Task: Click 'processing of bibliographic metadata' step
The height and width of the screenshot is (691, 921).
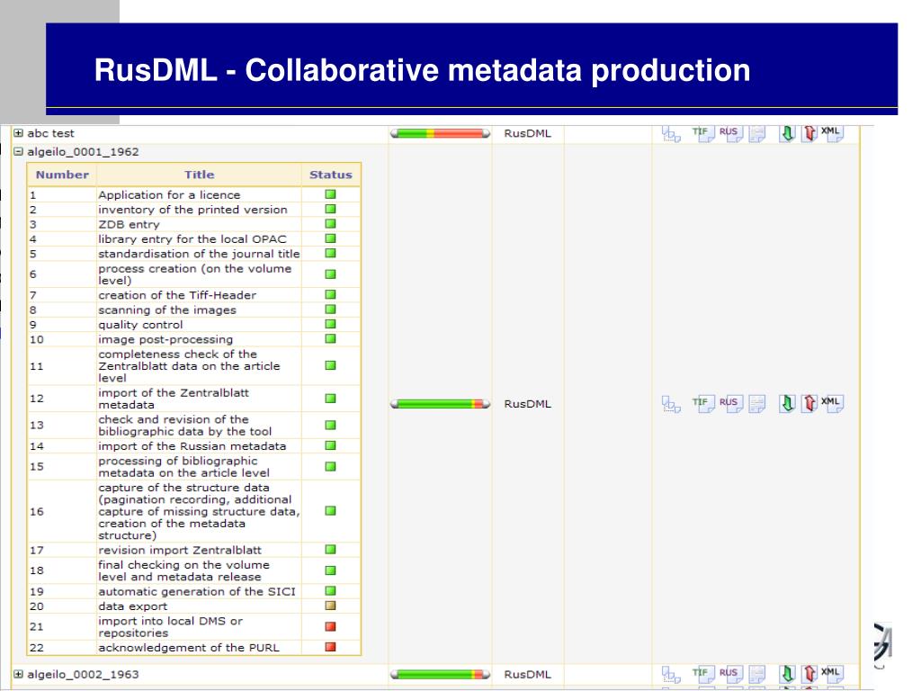Action: (183, 467)
